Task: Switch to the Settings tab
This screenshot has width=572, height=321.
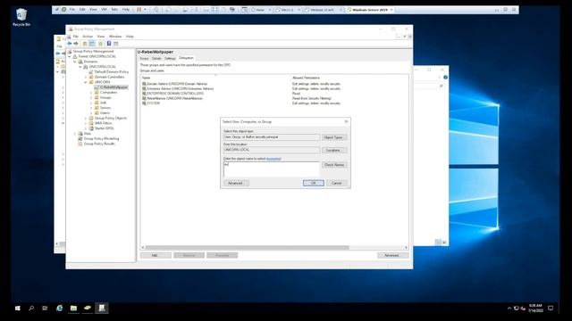Action: click(170, 58)
